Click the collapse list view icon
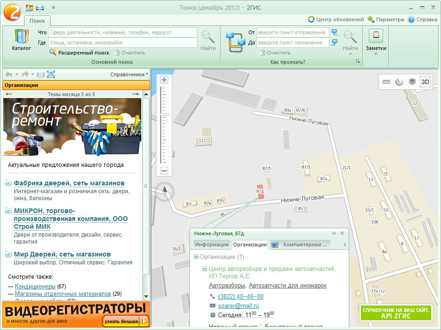 click(x=41, y=74)
